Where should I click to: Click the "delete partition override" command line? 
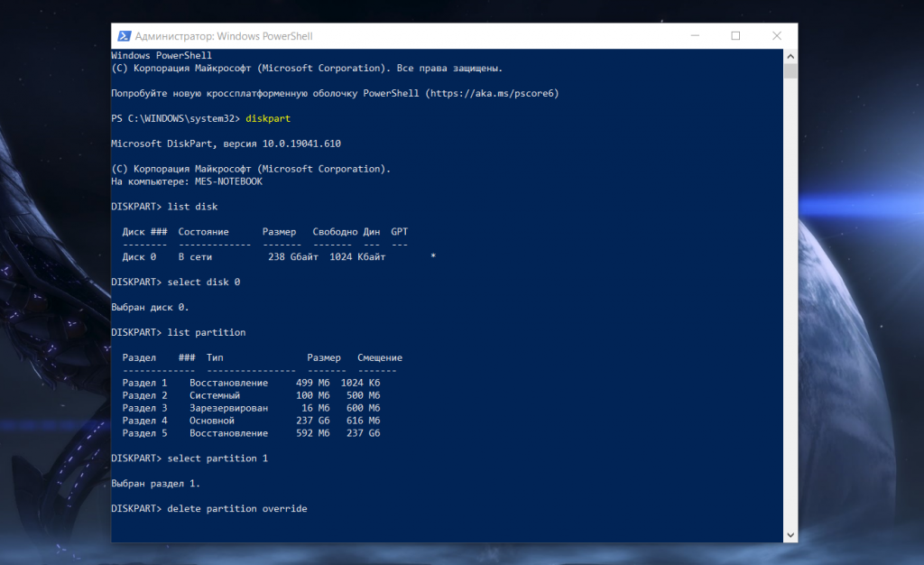tap(209, 508)
